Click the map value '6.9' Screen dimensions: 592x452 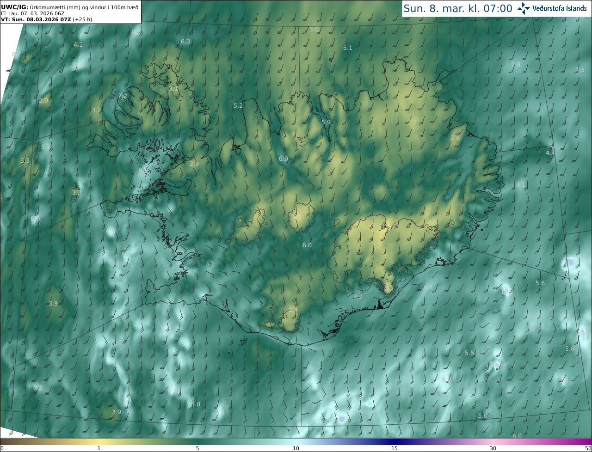(x=284, y=159)
